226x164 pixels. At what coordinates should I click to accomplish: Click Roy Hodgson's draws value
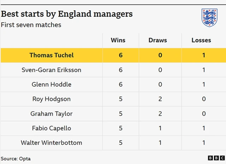pyautogui.click(x=160, y=99)
